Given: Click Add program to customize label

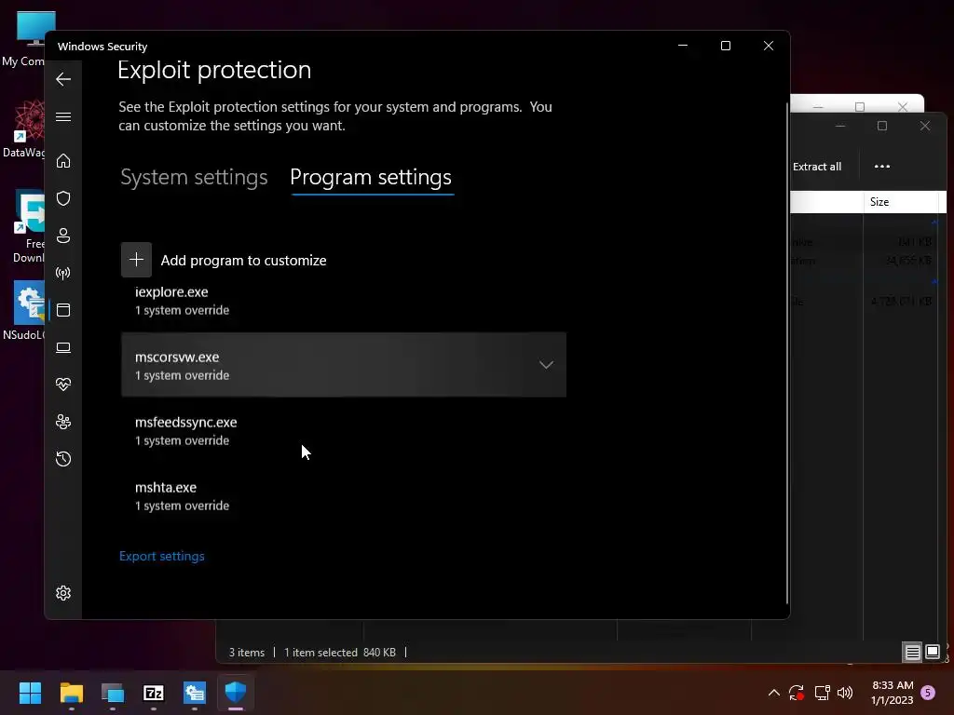Looking at the screenshot, I should coord(243,261).
